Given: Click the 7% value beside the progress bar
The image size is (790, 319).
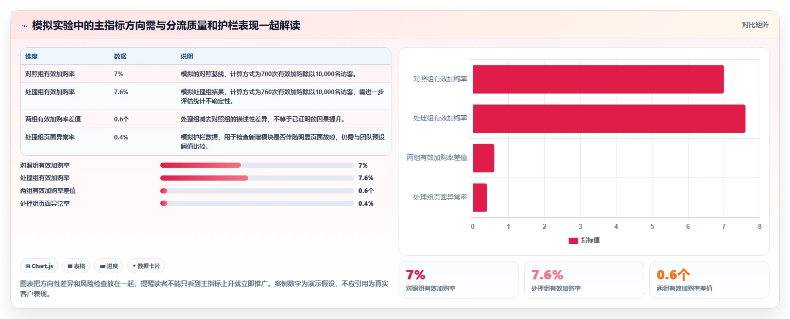Looking at the screenshot, I should (x=363, y=165).
